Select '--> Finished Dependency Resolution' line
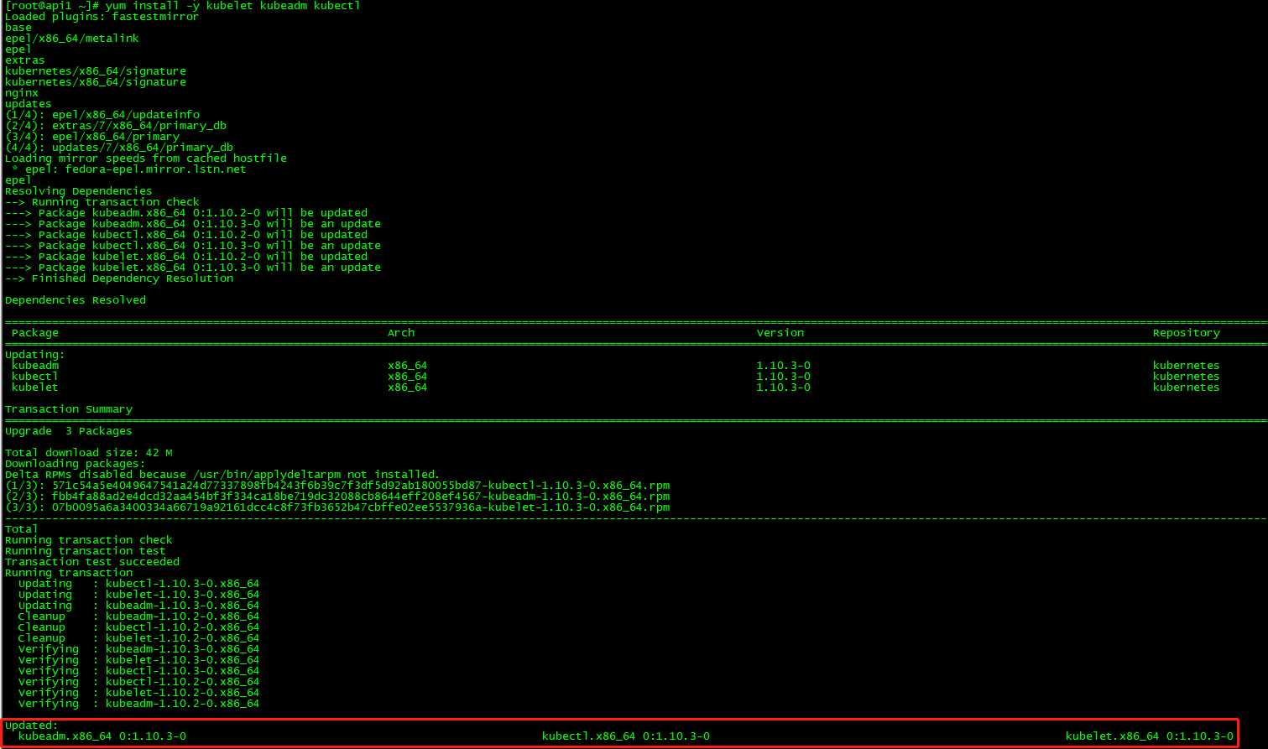1268x749 pixels. [x=119, y=278]
